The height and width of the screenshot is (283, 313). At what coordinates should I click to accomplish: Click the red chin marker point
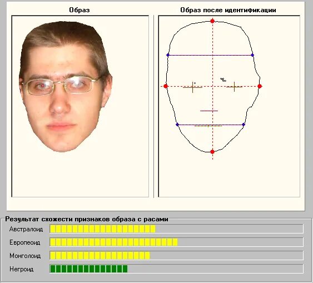click(212, 152)
